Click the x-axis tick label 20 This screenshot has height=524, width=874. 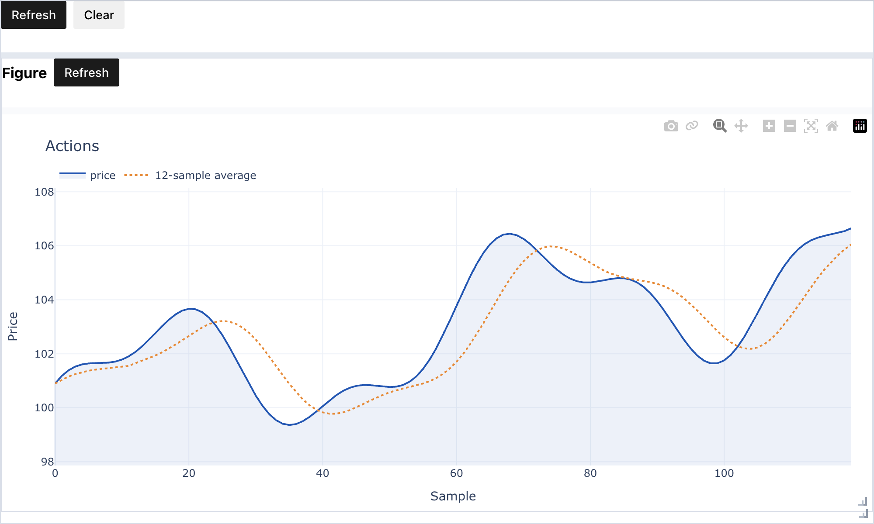pos(189,473)
